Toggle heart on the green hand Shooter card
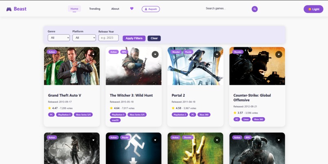This screenshot has width=328, height=164. 217,140
